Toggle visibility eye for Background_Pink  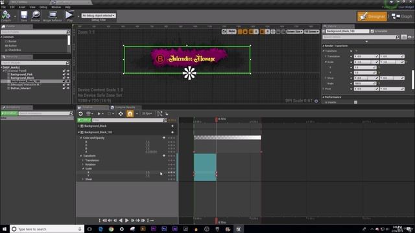(68, 74)
